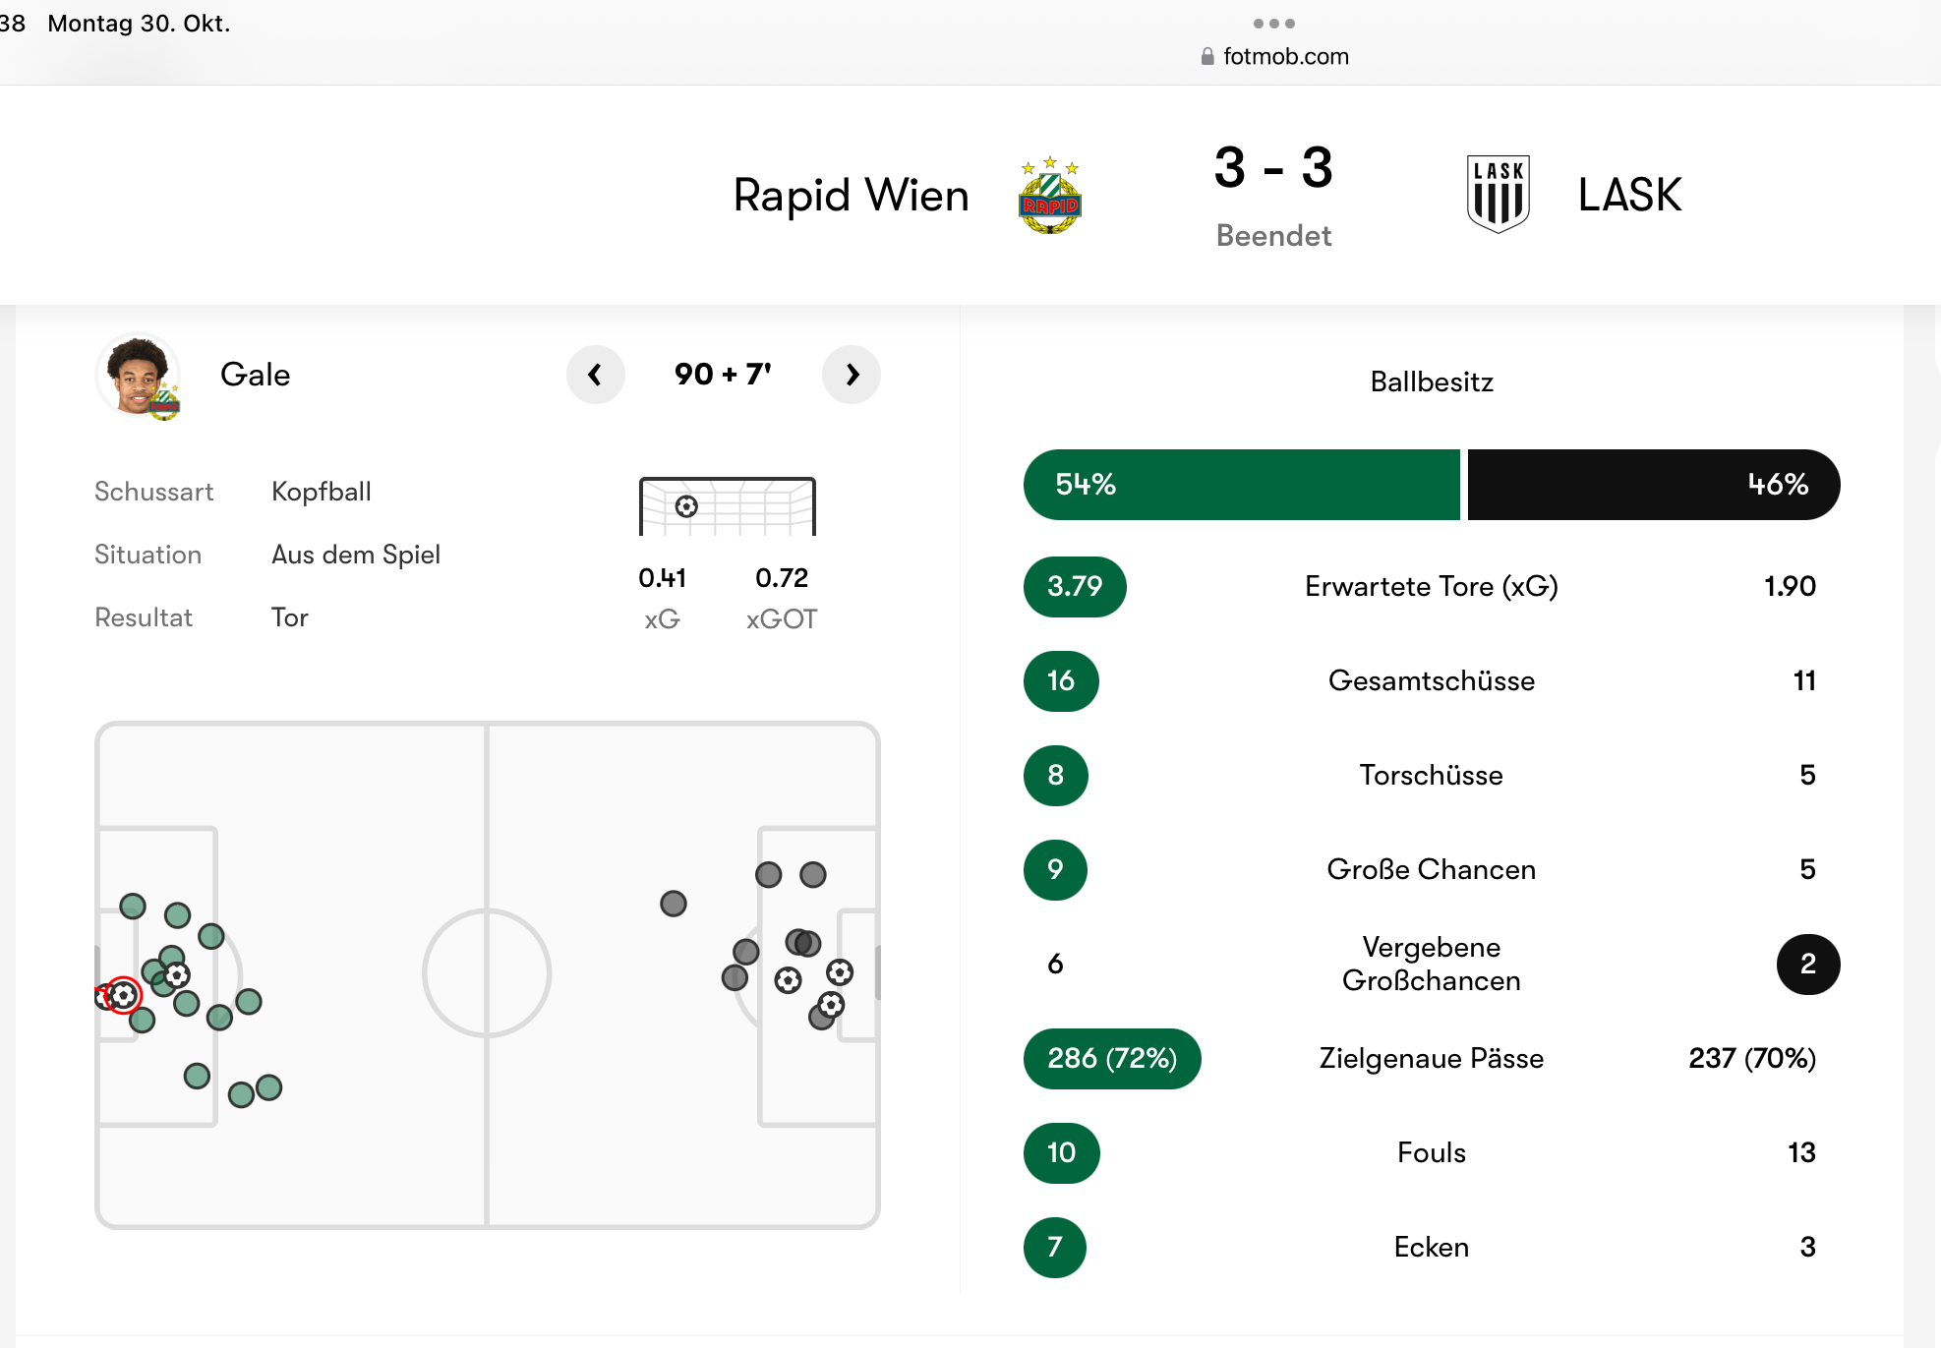Viewport: 1941px width, 1348px height.
Task: Select the red-circled goal shot marker
Action: pos(123,995)
